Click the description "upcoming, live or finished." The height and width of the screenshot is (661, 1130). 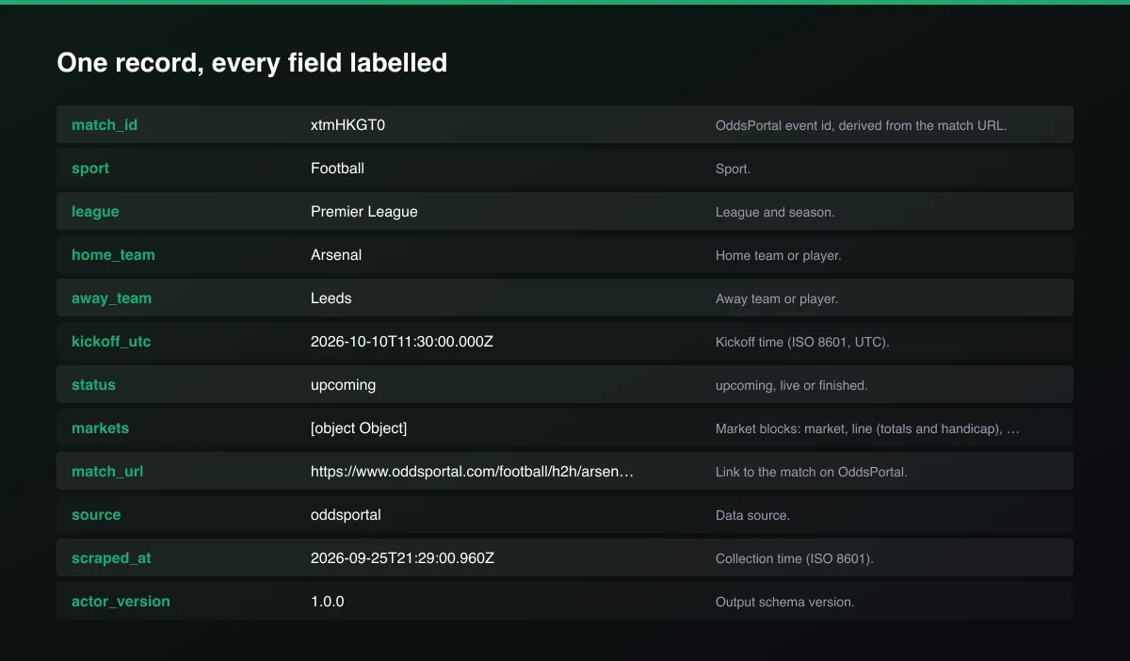[791, 386]
